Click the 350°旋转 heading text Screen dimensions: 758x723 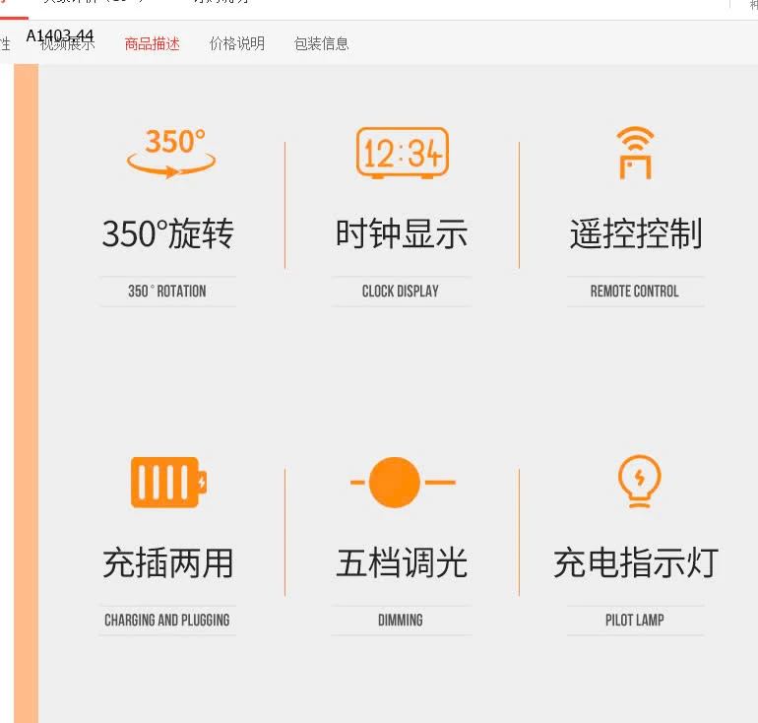[x=168, y=234]
